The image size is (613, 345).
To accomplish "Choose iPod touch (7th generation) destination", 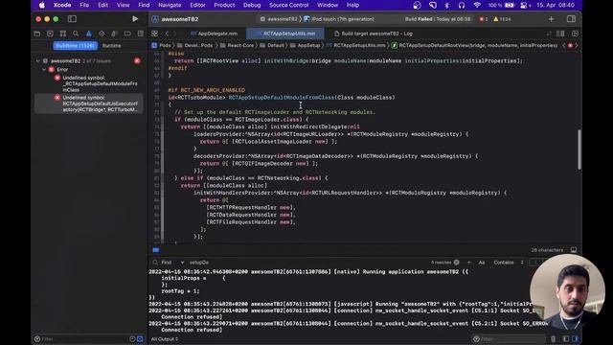I will (x=339, y=19).
